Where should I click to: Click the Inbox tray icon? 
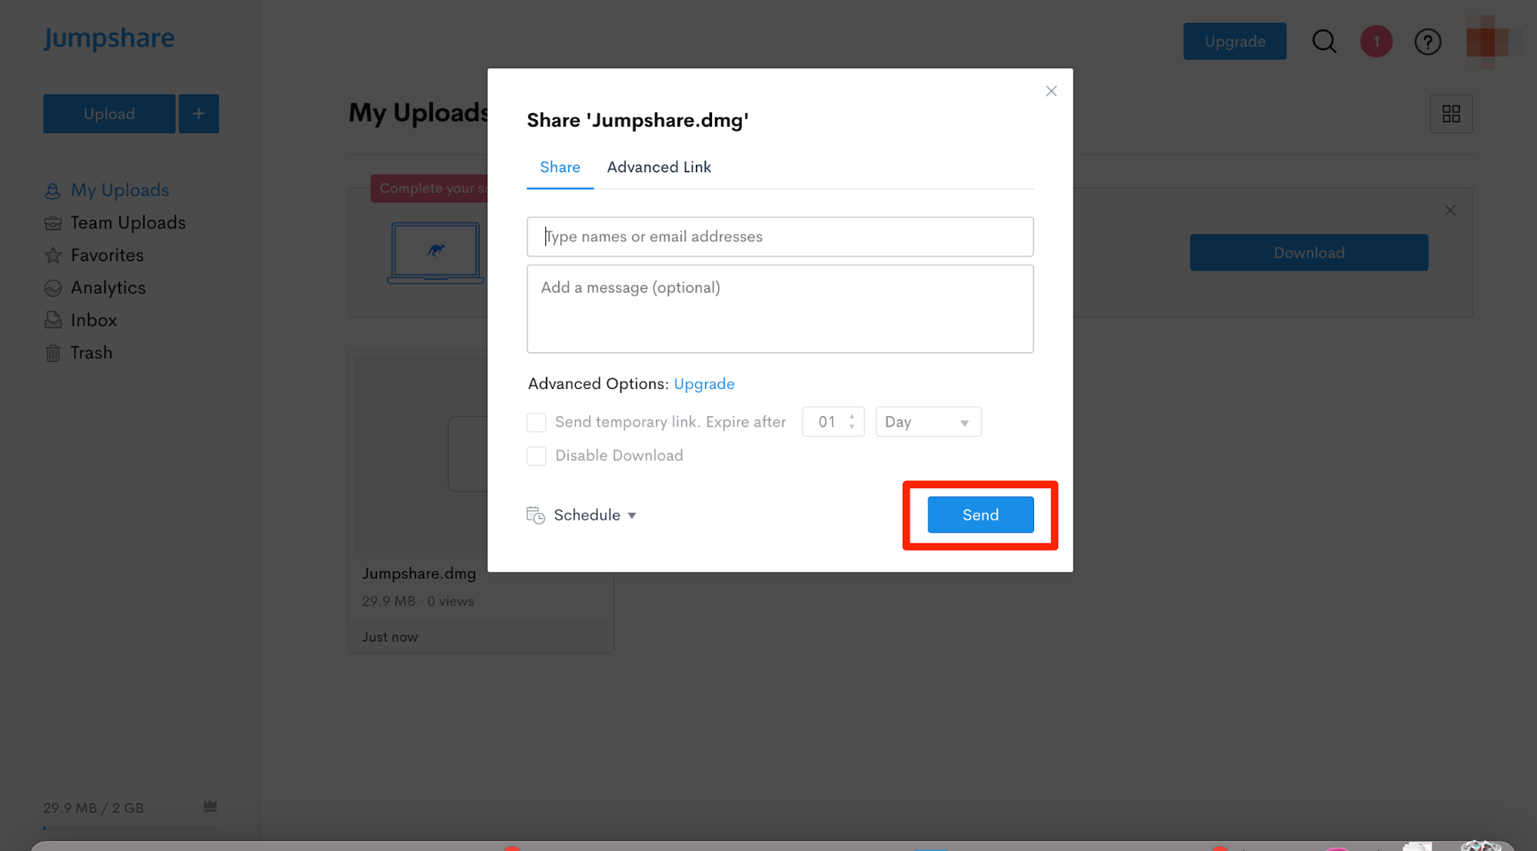click(52, 321)
